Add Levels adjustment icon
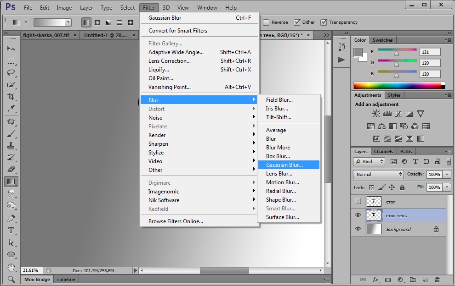 (x=387, y=114)
